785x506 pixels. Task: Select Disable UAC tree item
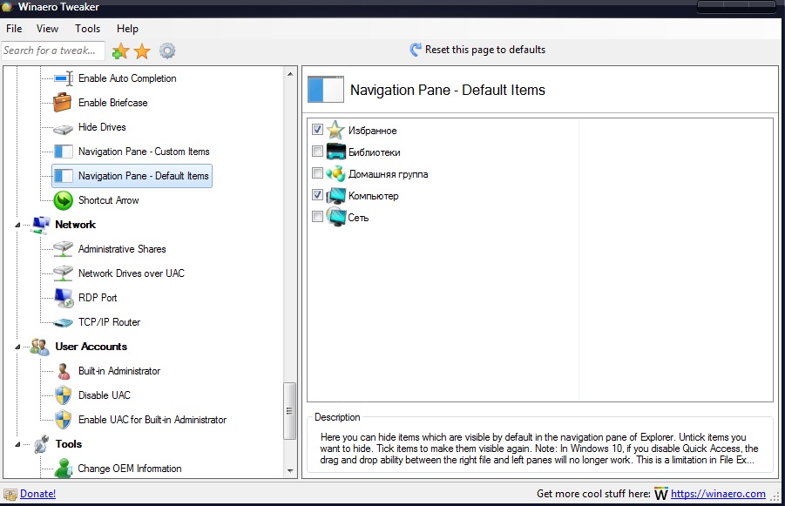105,395
